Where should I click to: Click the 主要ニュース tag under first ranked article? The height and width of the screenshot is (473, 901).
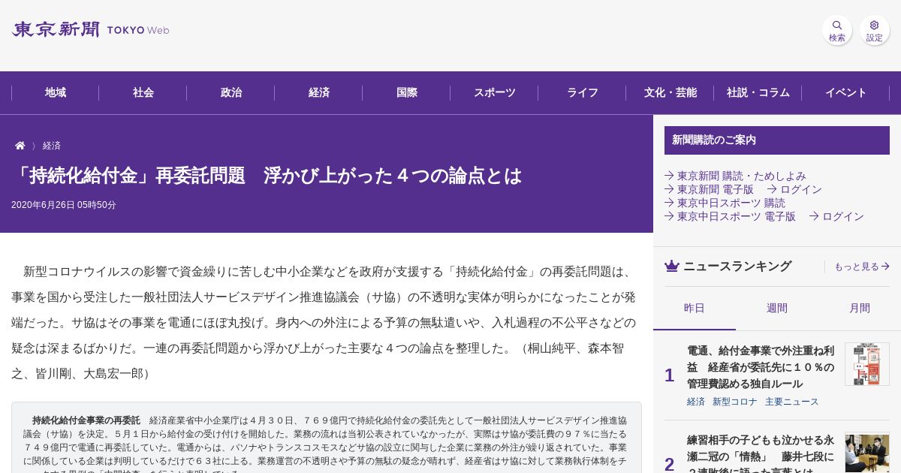point(792,402)
